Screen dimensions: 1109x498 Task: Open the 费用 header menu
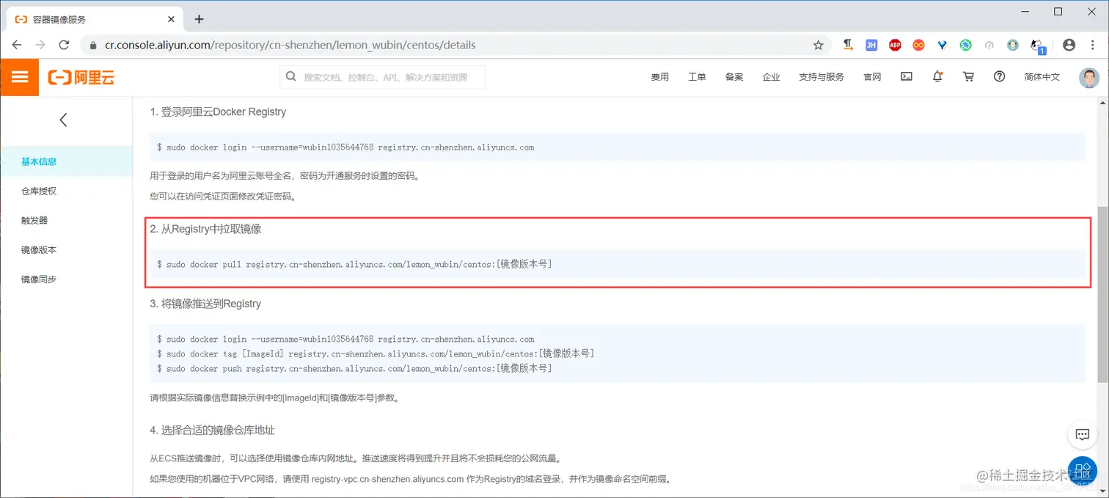coord(660,77)
